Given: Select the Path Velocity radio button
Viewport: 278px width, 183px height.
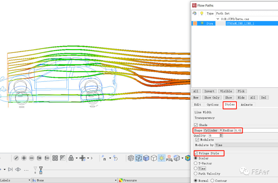Looking at the screenshot, I should [x=196, y=174].
